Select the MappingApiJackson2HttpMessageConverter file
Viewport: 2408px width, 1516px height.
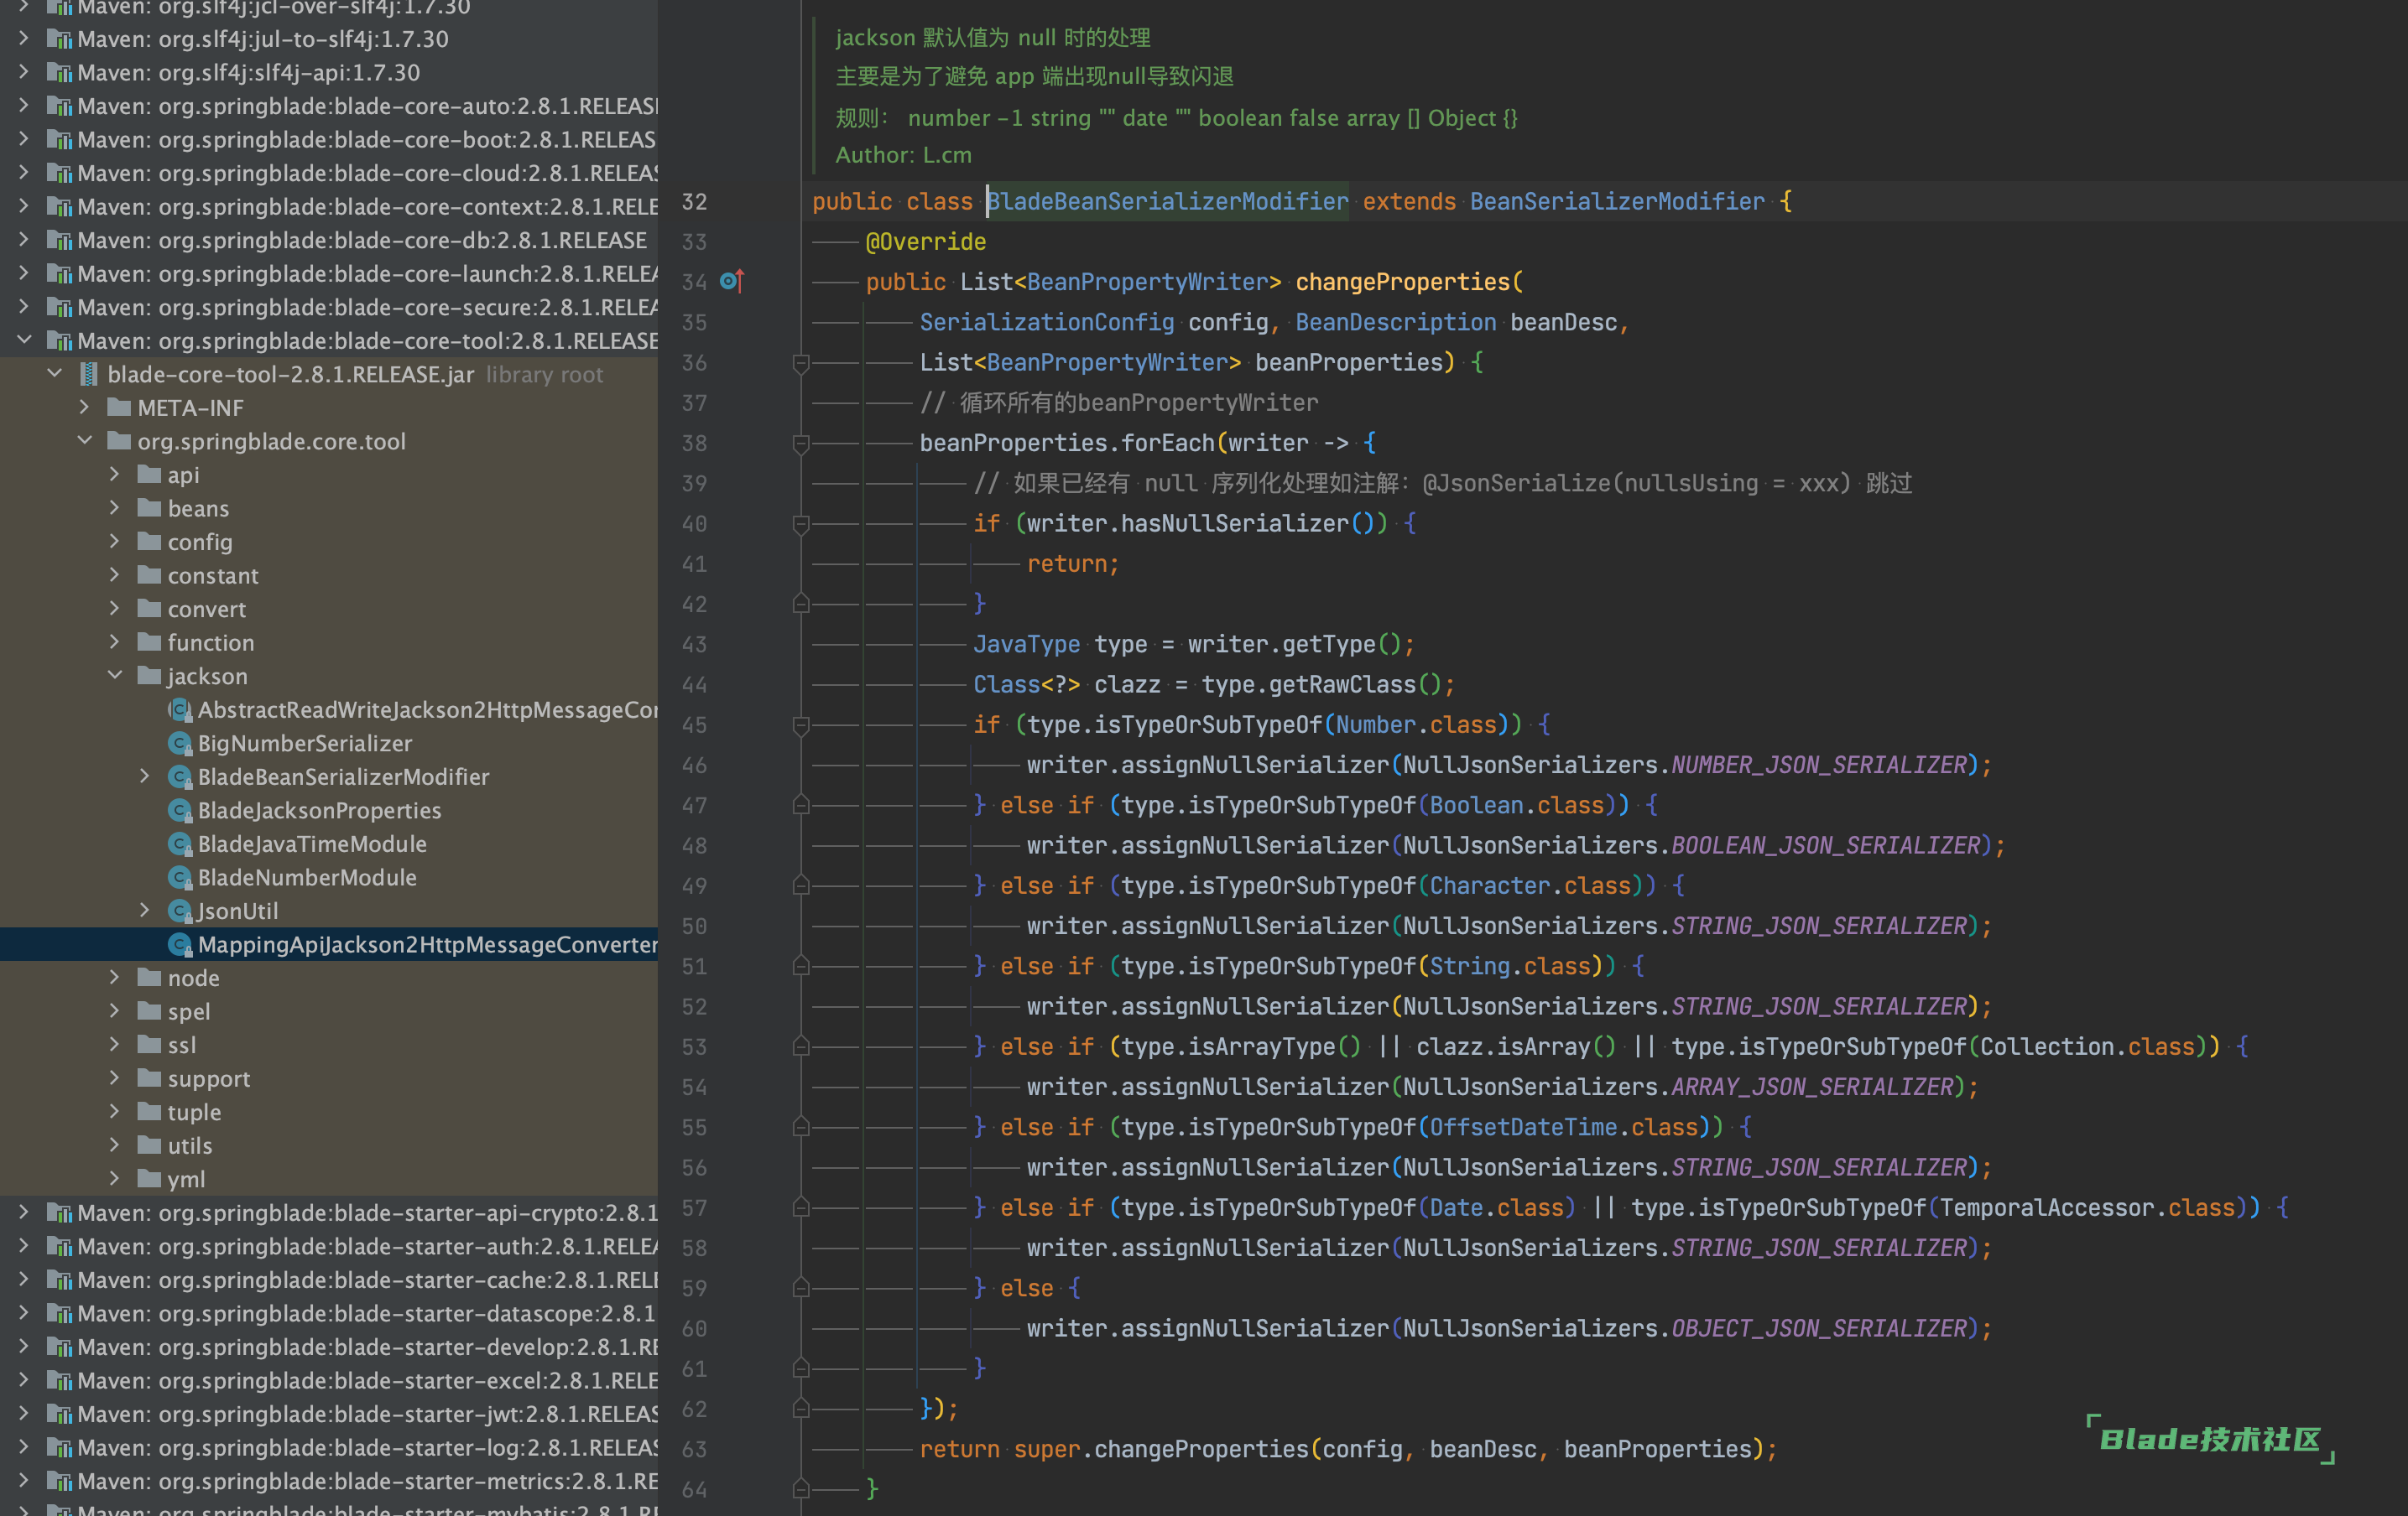329,944
